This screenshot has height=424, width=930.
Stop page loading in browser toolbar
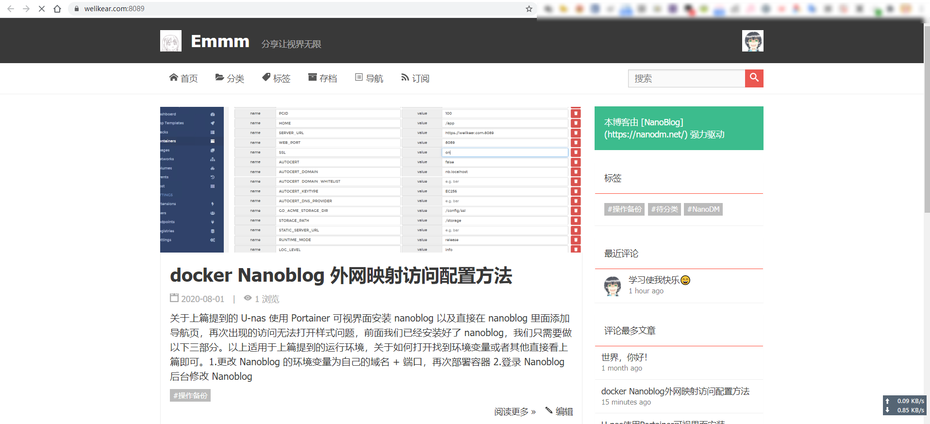[42, 9]
